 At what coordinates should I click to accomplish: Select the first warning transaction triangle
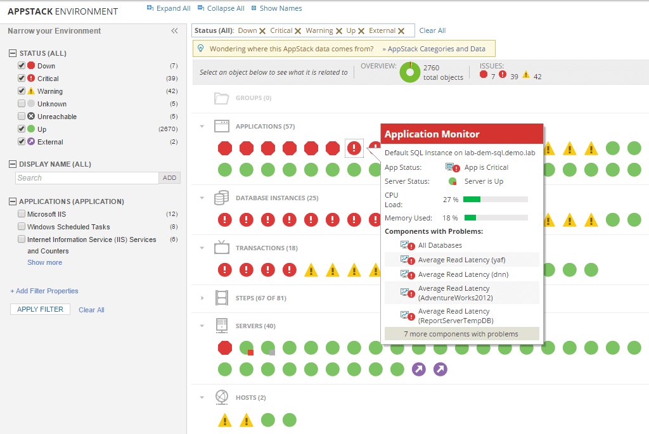click(311, 270)
